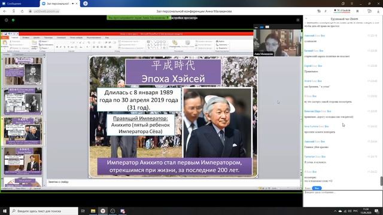Viewport: 383px width, 215px height.
Task: Open PowerPoint Главная ribbon tab
Action: pyautogui.click(x=14, y=38)
